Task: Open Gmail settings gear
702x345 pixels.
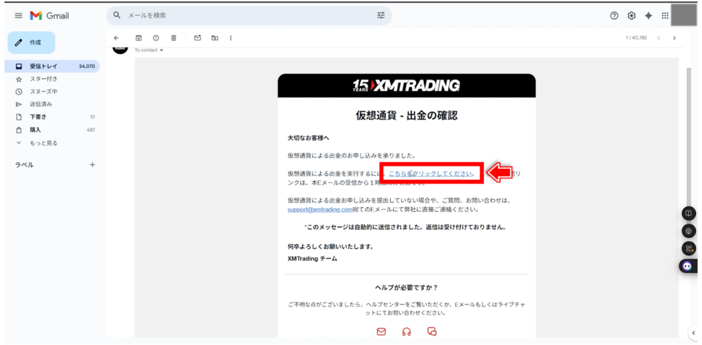Action: (631, 16)
